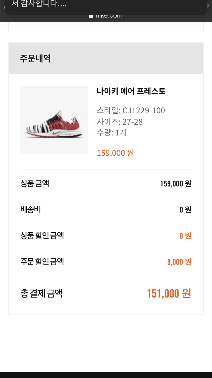The image size is (212, 378).
Task: Tap the thank-you notification banner at the top
Action: [106, 6]
